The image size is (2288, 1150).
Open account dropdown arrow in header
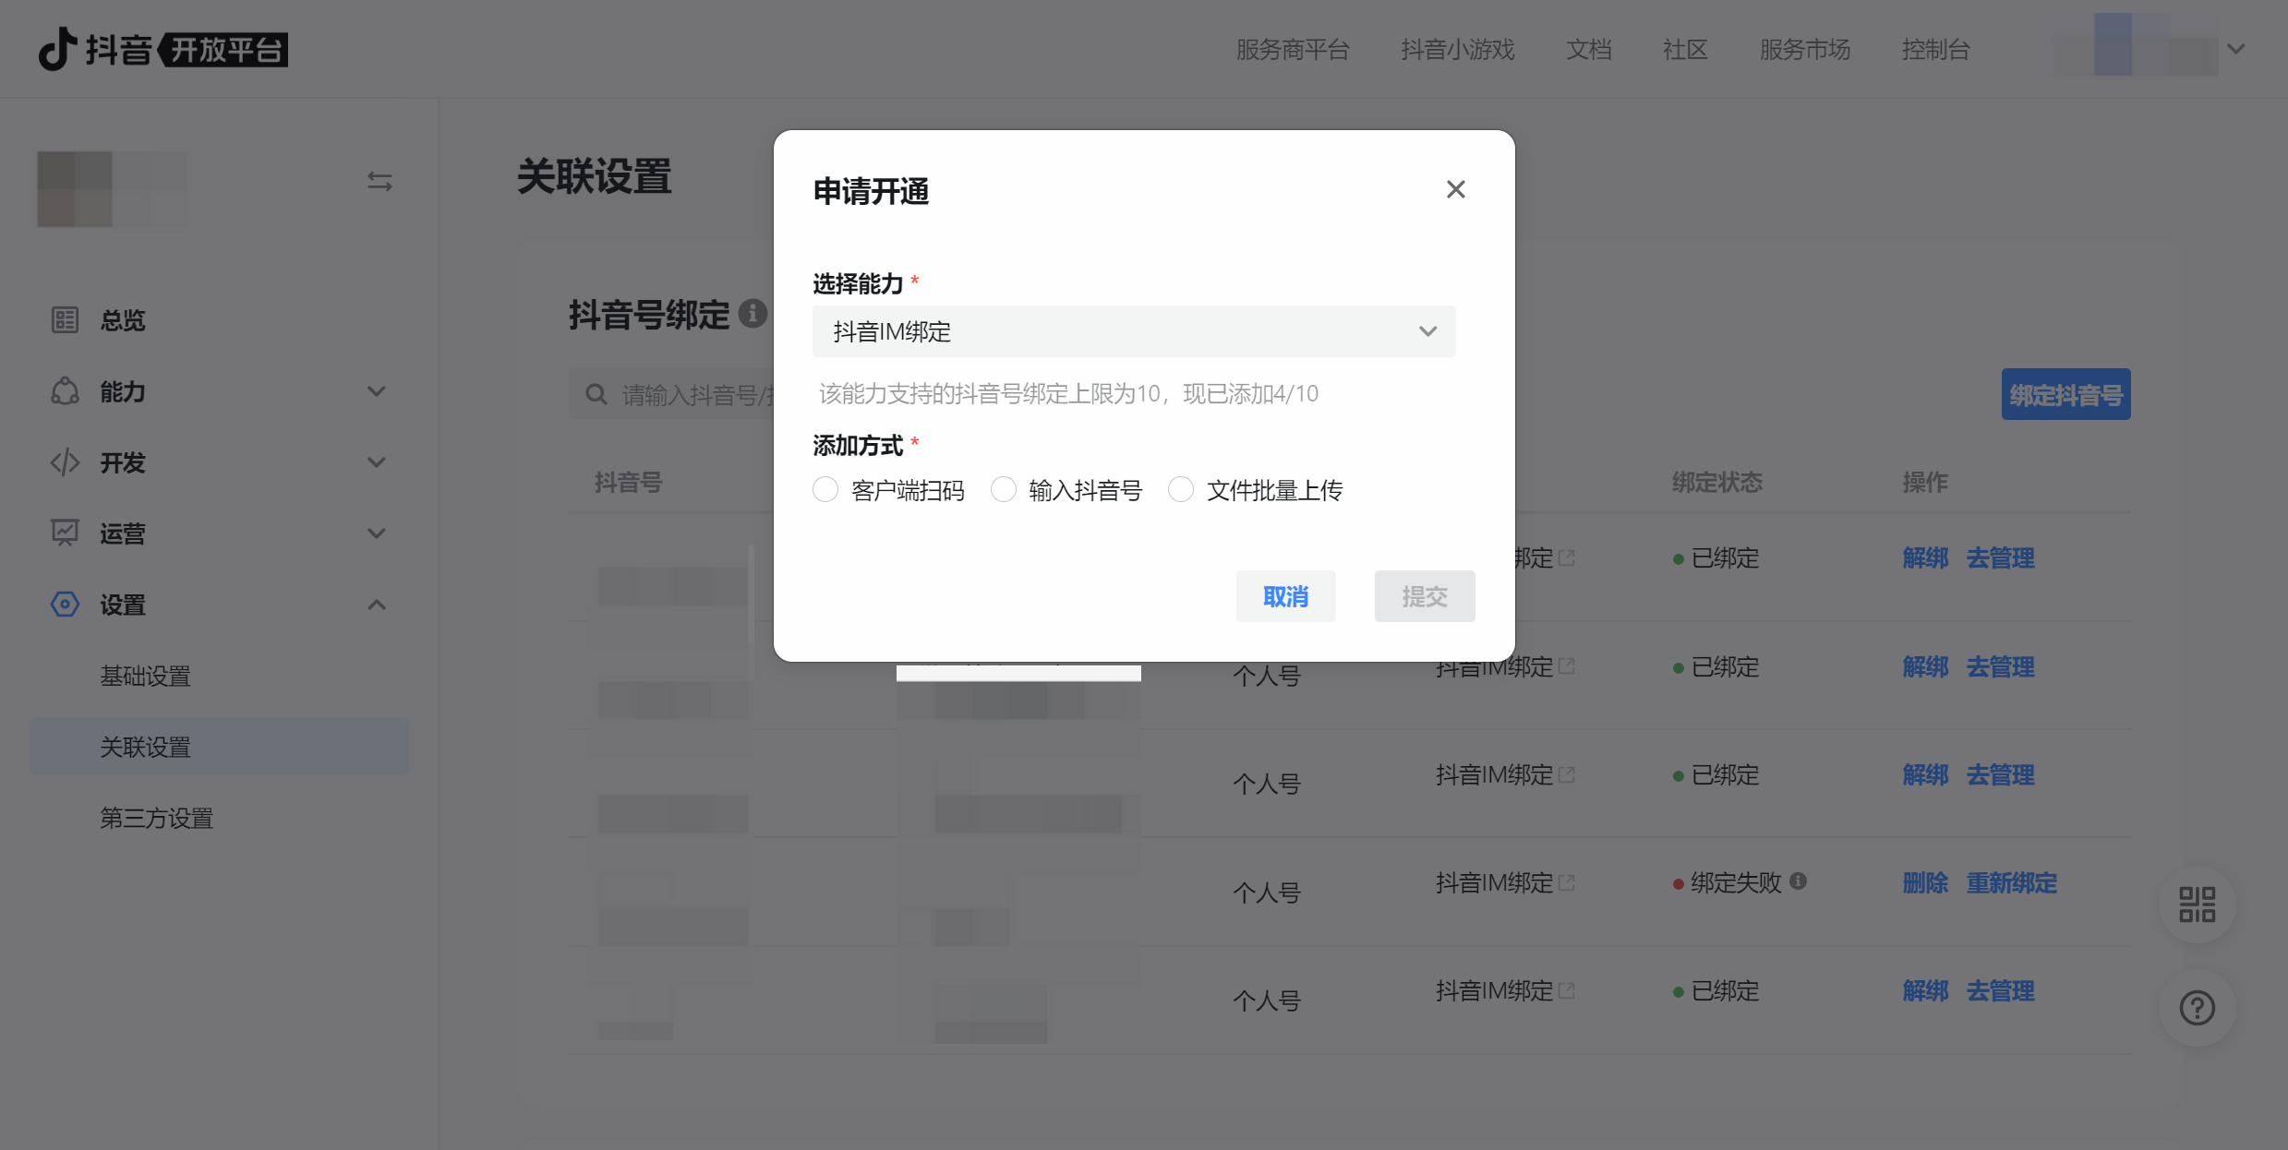2236,48
